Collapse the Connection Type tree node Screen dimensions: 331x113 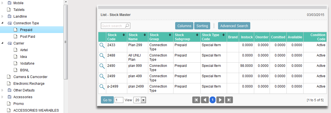3,23
